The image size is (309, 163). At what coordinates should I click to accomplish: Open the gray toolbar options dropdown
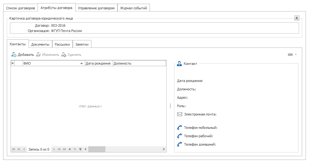[296, 55]
